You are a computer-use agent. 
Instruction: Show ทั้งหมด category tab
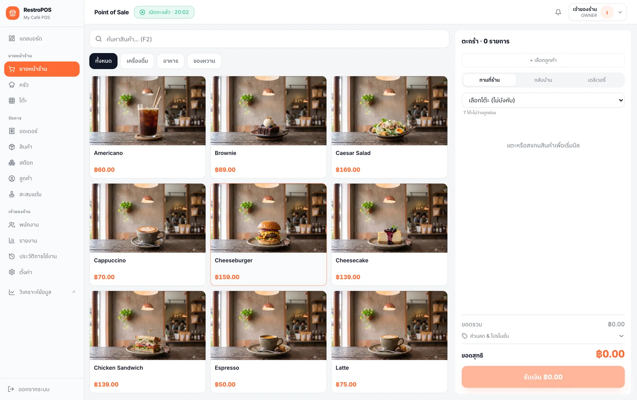[x=103, y=61]
